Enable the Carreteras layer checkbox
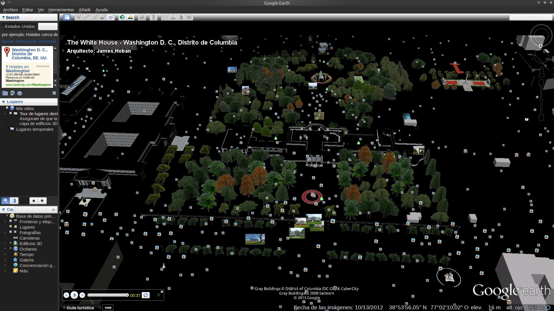 click(x=11, y=238)
